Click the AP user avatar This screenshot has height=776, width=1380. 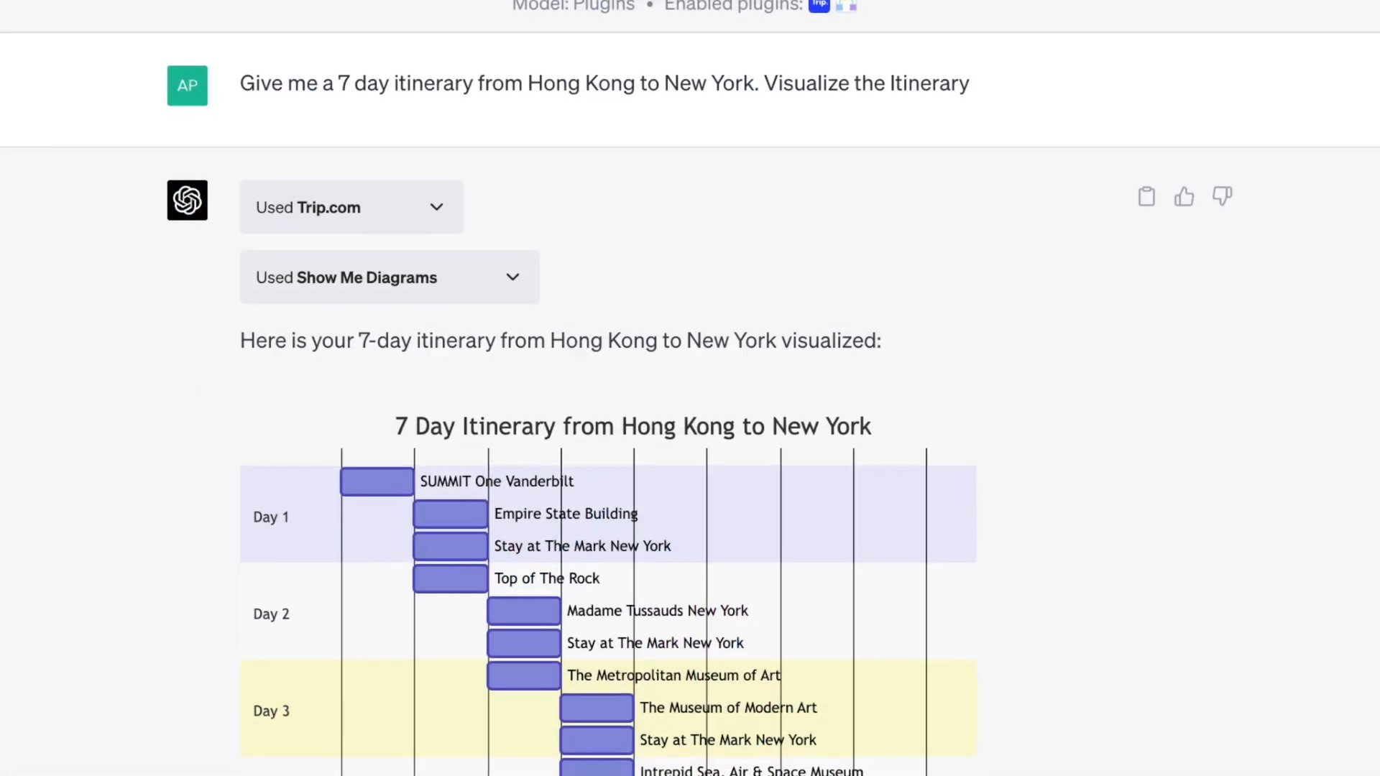(187, 86)
